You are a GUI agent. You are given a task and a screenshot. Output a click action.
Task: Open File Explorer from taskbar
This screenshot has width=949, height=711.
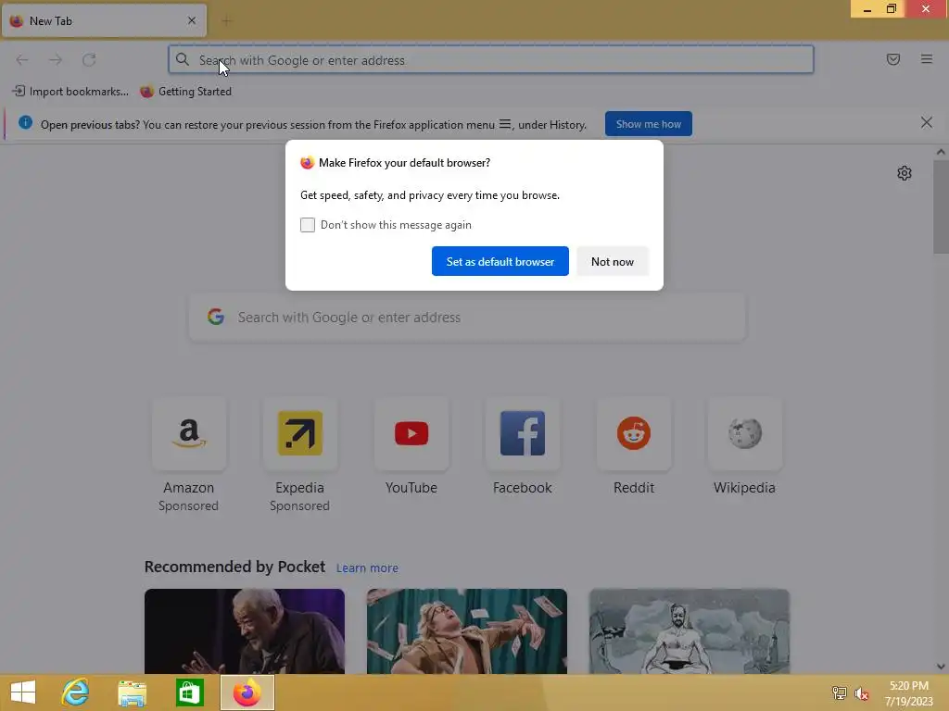pyautogui.click(x=132, y=692)
